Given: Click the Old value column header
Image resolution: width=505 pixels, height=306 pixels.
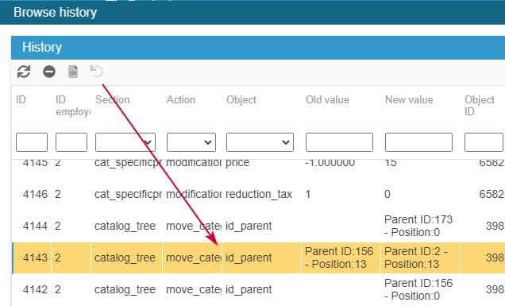Looking at the screenshot, I should tap(328, 99).
